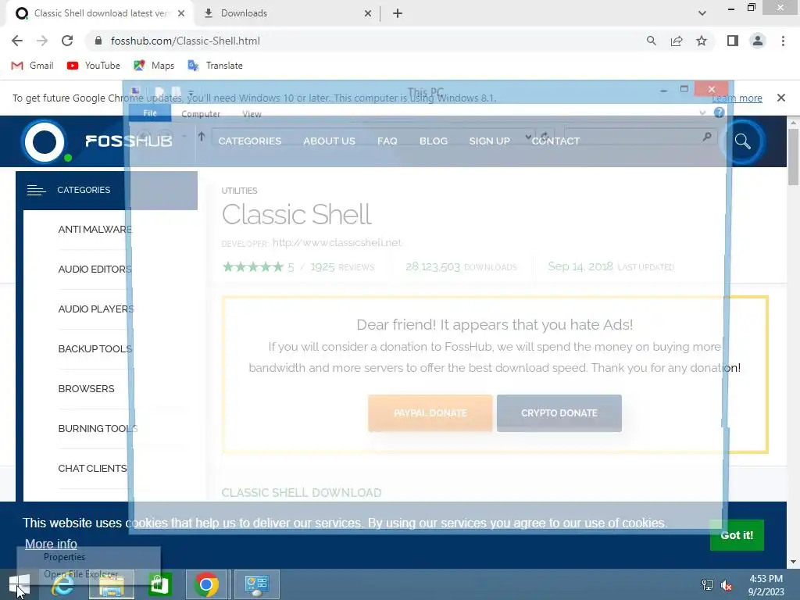Click the CRYPTO DONATE button
This screenshot has width=800, height=600.
pyautogui.click(x=559, y=412)
